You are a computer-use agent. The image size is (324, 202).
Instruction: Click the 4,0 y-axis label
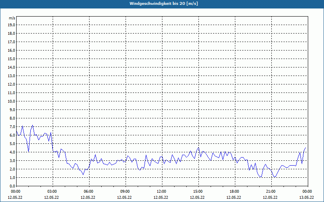click(12, 152)
